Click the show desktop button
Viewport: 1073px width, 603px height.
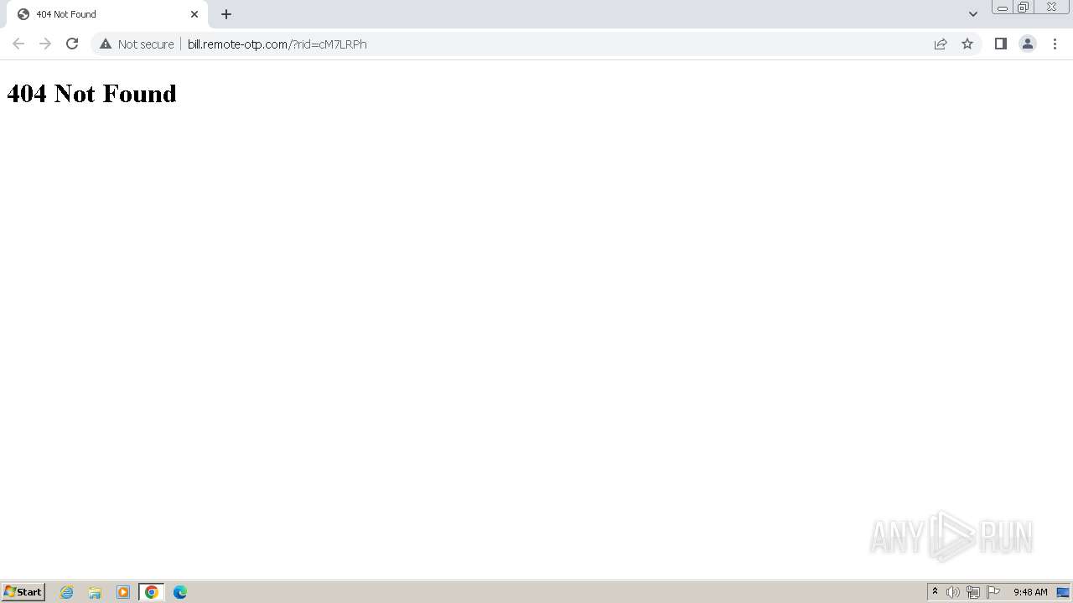[1064, 592]
